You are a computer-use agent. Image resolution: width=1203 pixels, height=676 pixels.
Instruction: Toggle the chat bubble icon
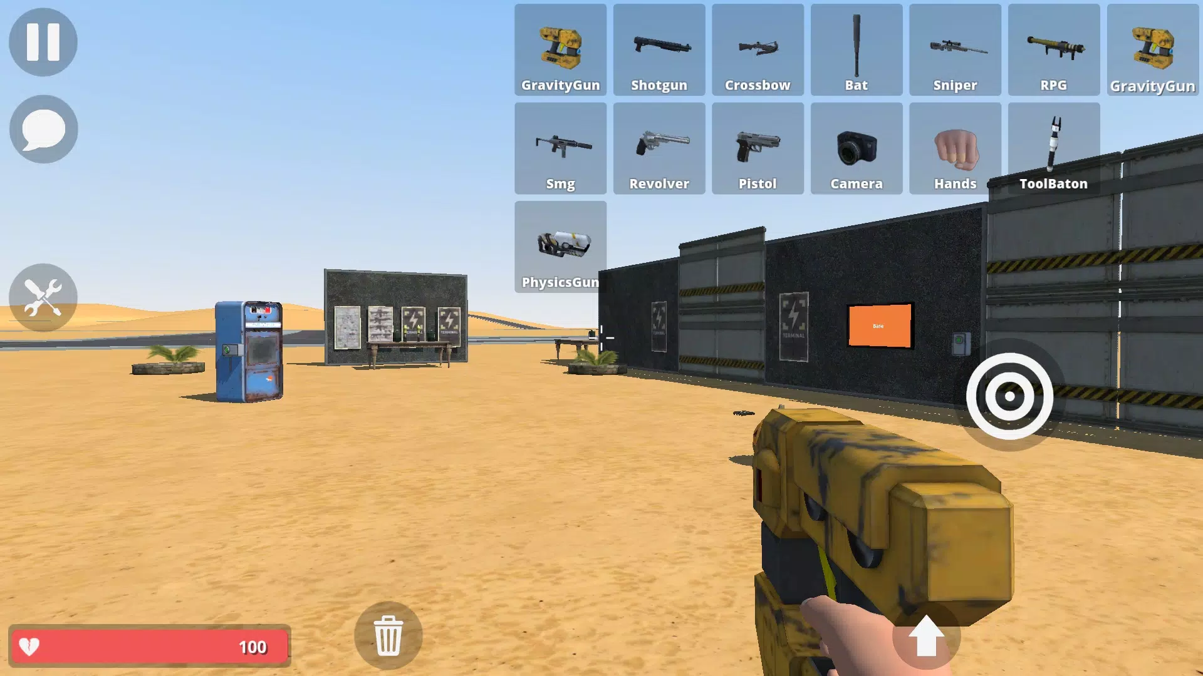[x=43, y=129]
